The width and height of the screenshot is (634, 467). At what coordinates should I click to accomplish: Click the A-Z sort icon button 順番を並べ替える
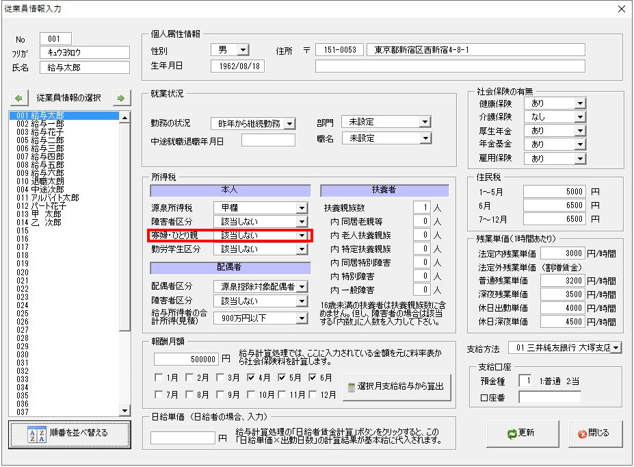tap(70, 435)
